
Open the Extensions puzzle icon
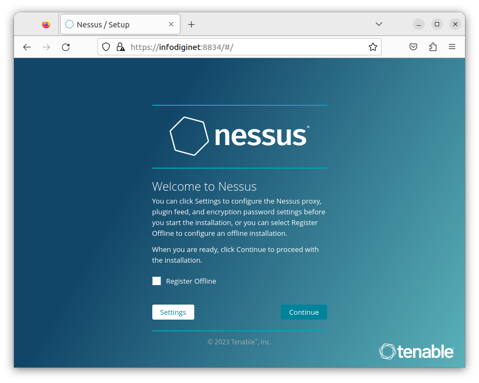click(433, 47)
